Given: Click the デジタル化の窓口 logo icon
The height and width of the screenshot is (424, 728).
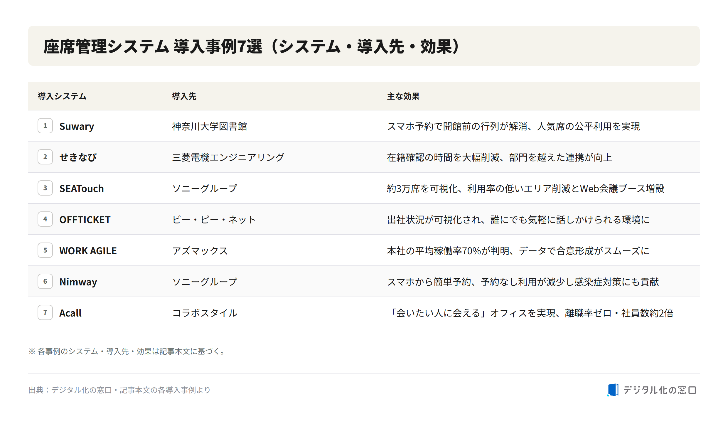Looking at the screenshot, I should [x=613, y=390].
